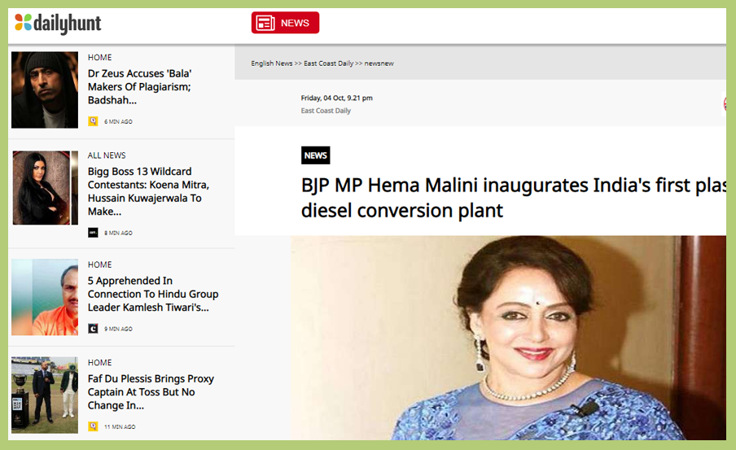The width and height of the screenshot is (736, 450).
Task: Click HOME label above Faf Du Plessis story
Action: [99, 363]
